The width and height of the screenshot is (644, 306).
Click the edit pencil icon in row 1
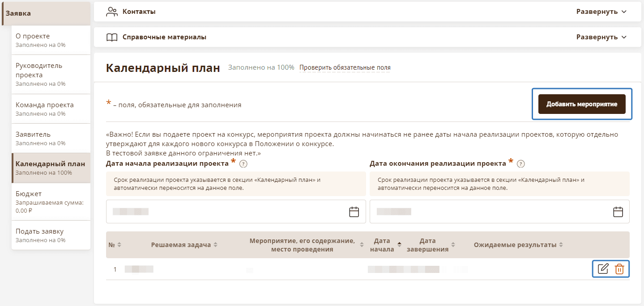tap(603, 269)
